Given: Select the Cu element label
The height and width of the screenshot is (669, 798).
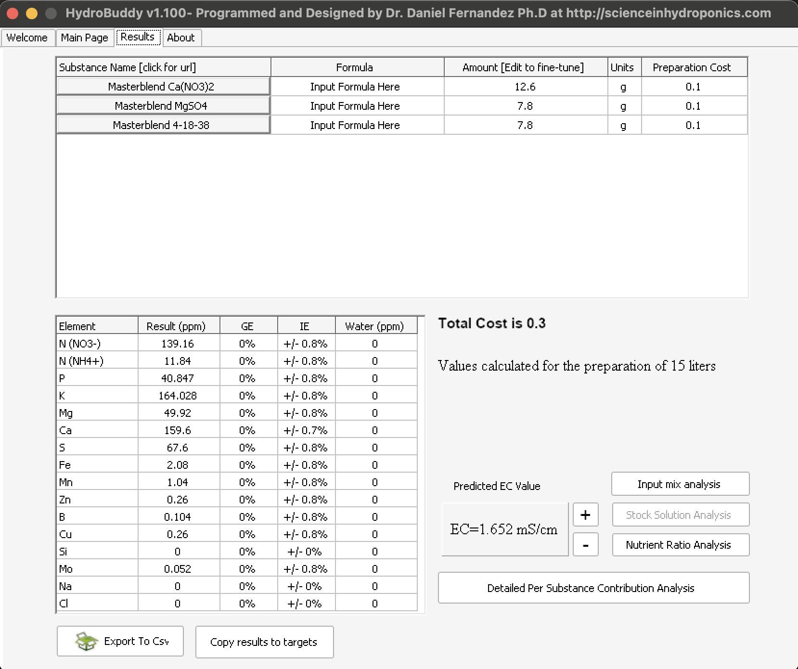Looking at the screenshot, I should (97, 534).
